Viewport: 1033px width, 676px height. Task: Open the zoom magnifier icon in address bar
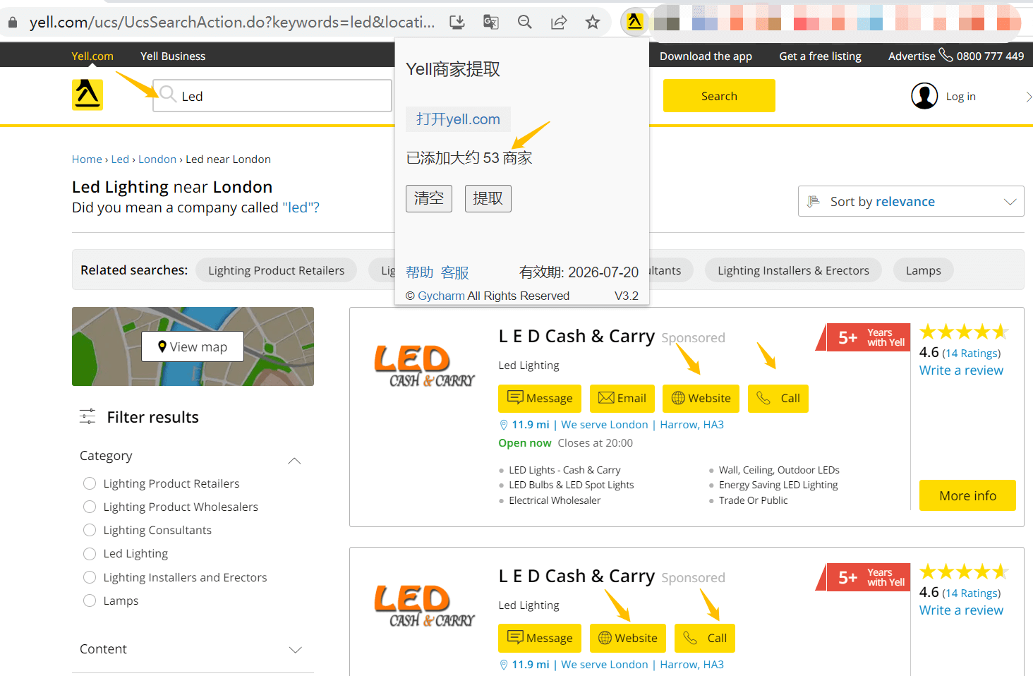525,22
